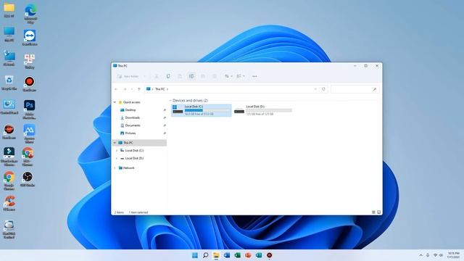Open the This PC desktop icon
Image resolution: width=464 pixels, height=261 pixels.
coord(9,34)
